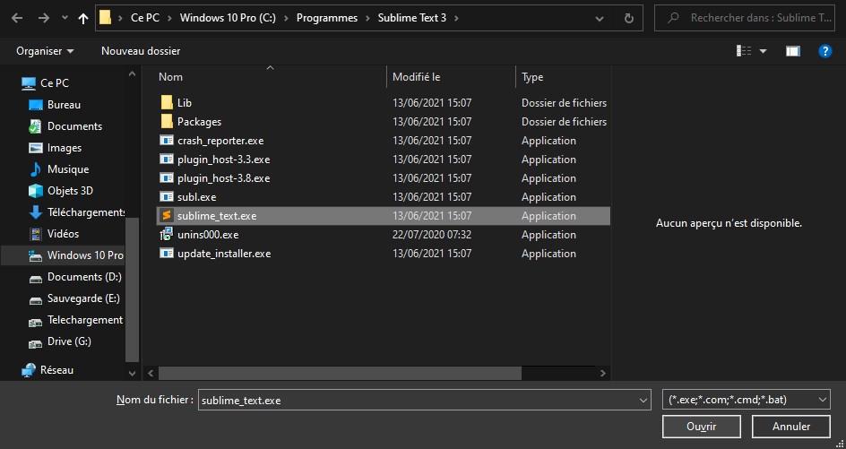Image resolution: width=846 pixels, height=449 pixels.
Task: Toggle the preview pane
Action: pos(792,51)
